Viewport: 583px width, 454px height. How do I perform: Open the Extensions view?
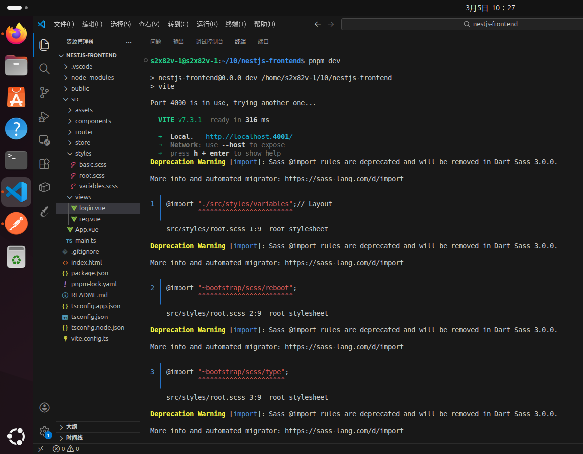pyautogui.click(x=45, y=164)
